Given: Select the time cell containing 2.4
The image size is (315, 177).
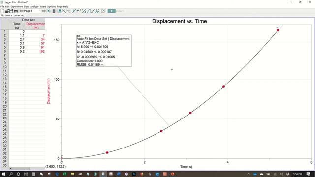Looking at the screenshot, I should tap(17, 39).
